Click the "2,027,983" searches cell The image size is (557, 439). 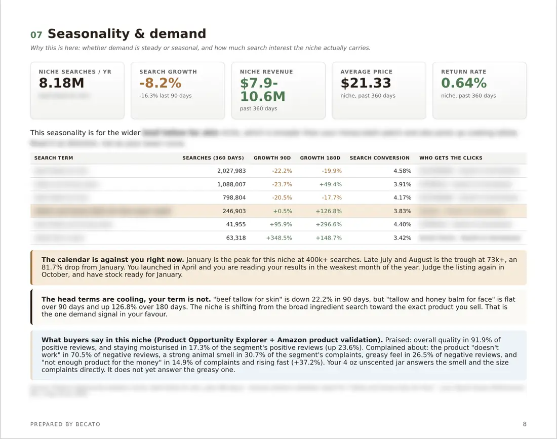coord(231,171)
